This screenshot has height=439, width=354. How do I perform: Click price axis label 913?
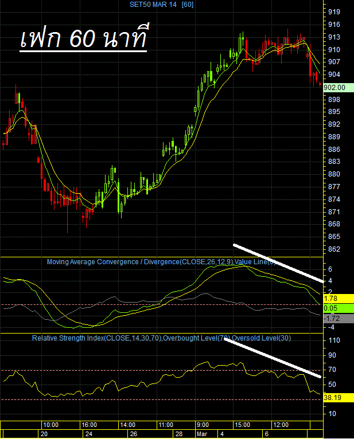click(334, 37)
